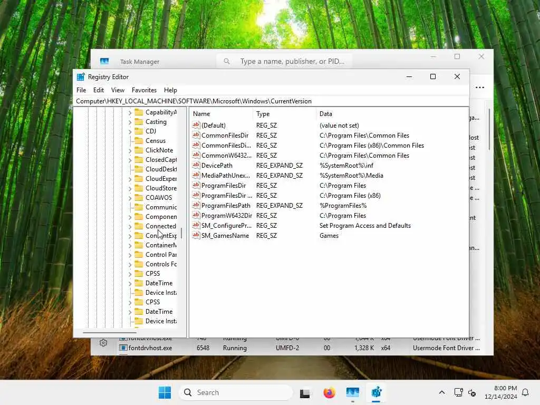Viewport: 540px width, 405px height.
Task: Select the (Default) string value icon
Action: [196, 125]
